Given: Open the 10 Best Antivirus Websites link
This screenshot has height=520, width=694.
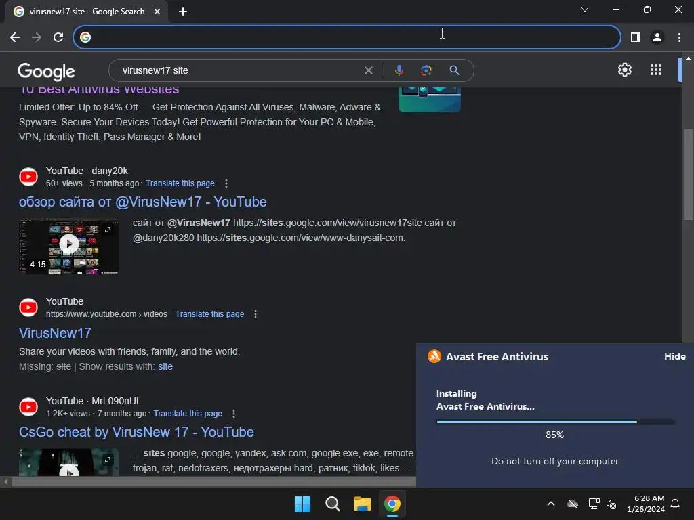Looking at the screenshot, I should tap(99, 90).
